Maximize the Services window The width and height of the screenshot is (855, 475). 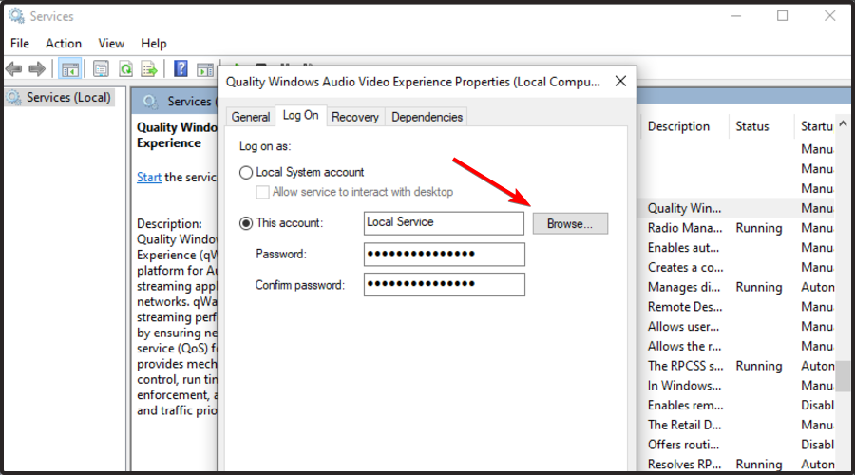pyautogui.click(x=783, y=16)
